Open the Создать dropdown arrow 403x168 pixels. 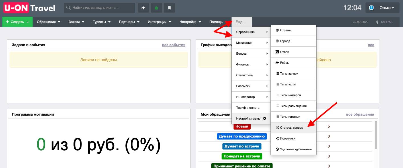tap(28, 22)
